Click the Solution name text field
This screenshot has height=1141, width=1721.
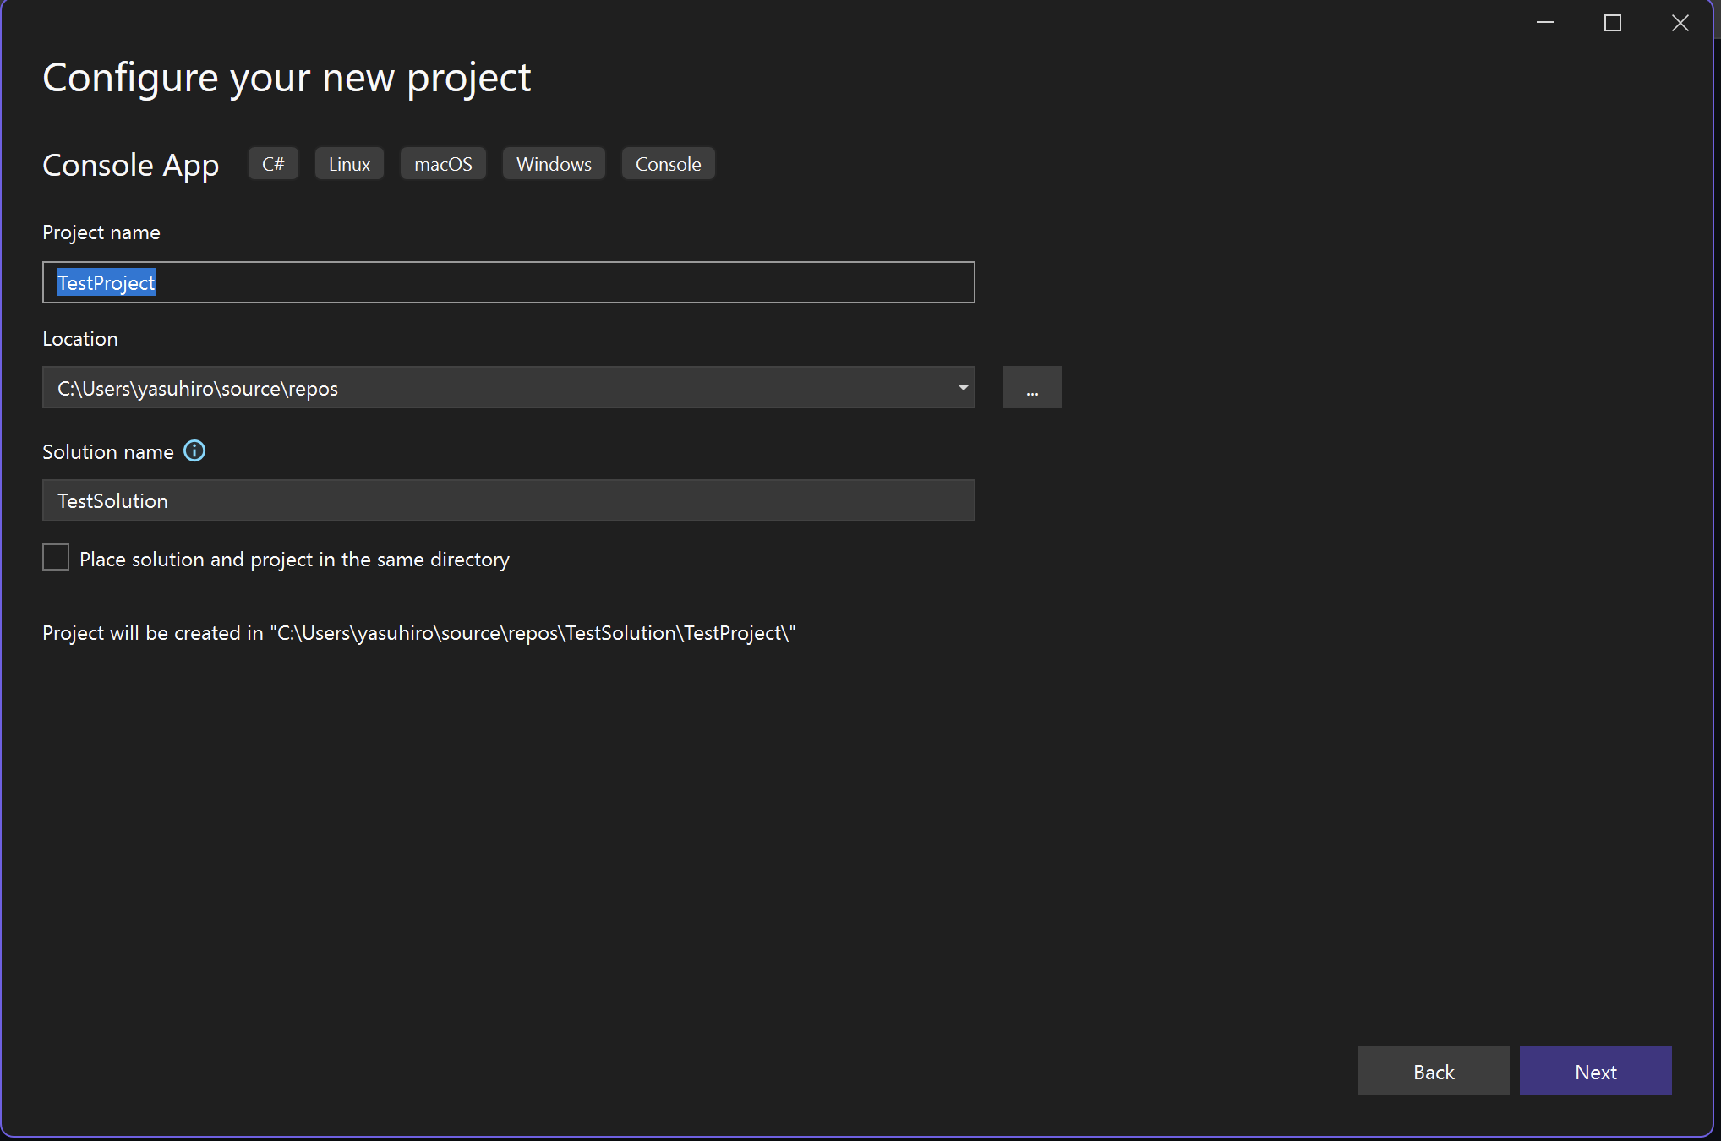[507, 500]
